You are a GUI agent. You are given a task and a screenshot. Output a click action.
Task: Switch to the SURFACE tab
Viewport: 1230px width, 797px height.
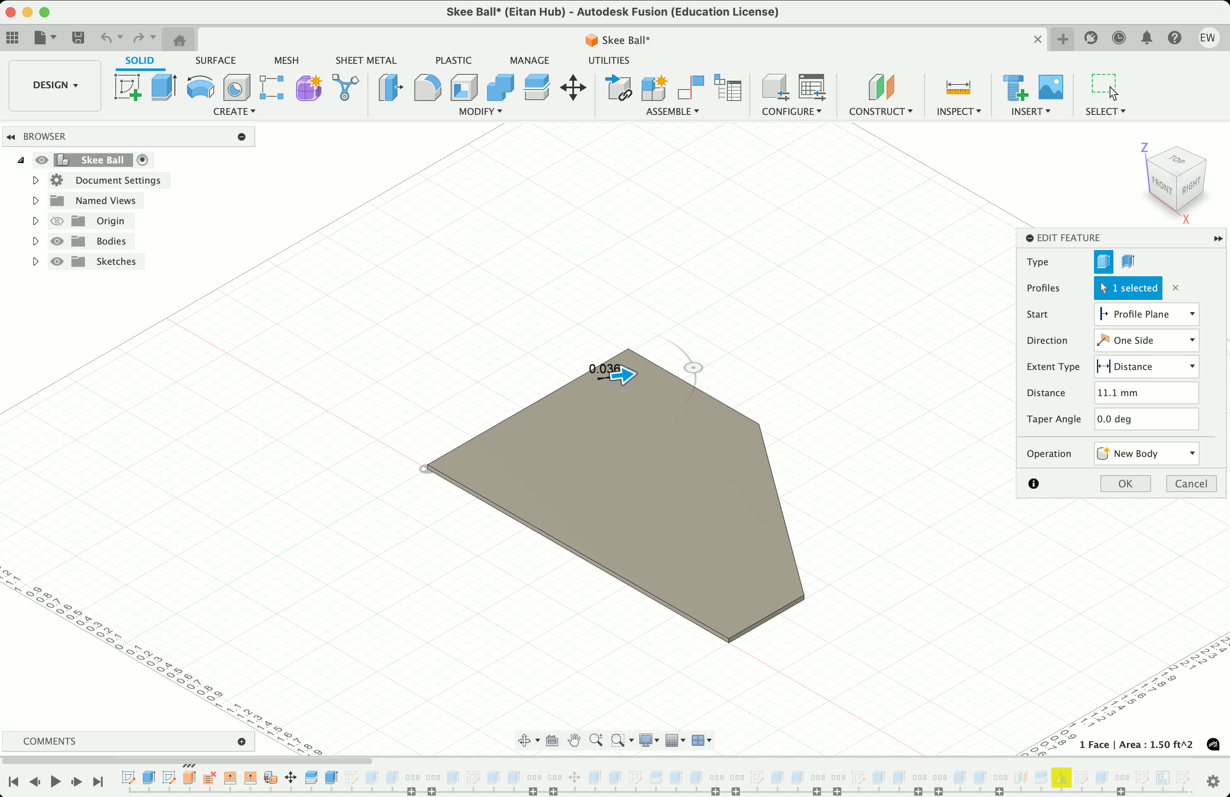[x=215, y=60]
